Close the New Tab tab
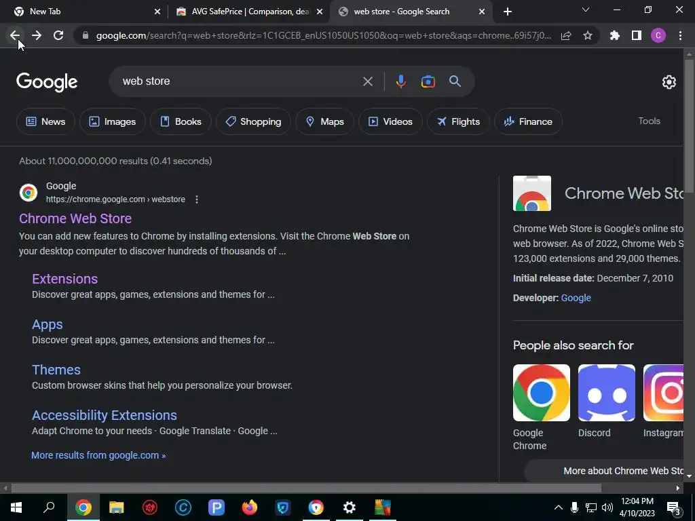 click(157, 12)
